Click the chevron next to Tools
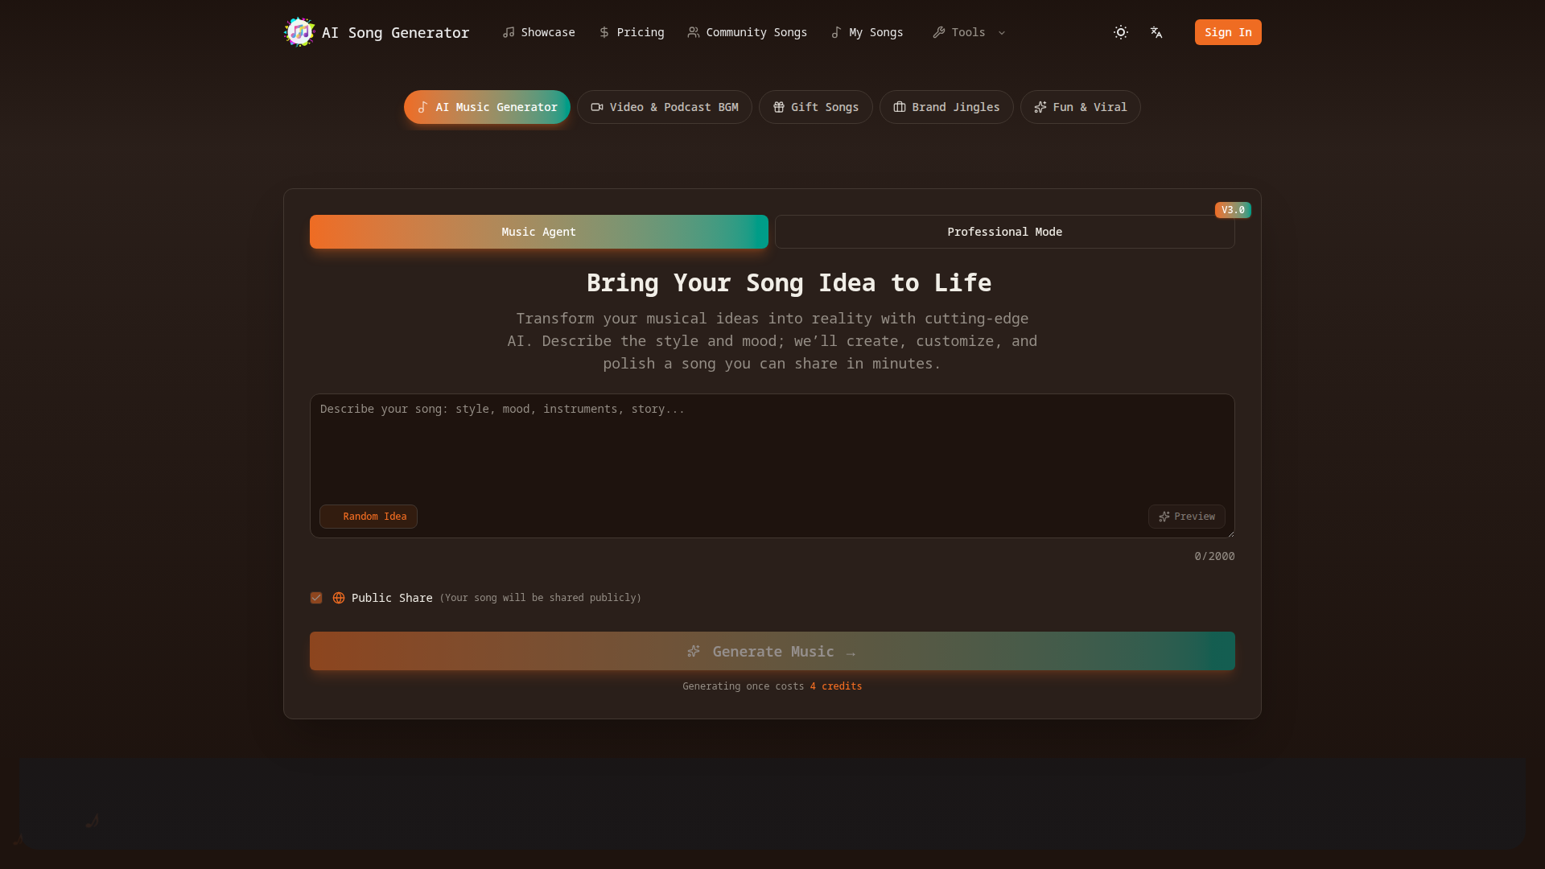The image size is (1545, 869). [1002, 33]
